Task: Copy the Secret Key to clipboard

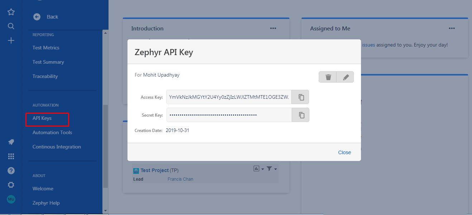Action: (300, 115)
